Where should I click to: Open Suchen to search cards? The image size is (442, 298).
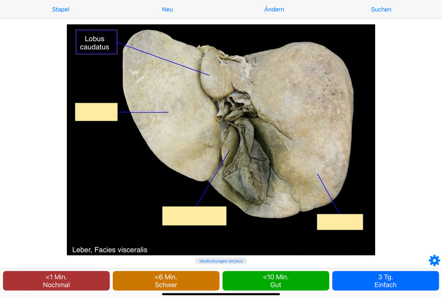[x=381, y=9]
